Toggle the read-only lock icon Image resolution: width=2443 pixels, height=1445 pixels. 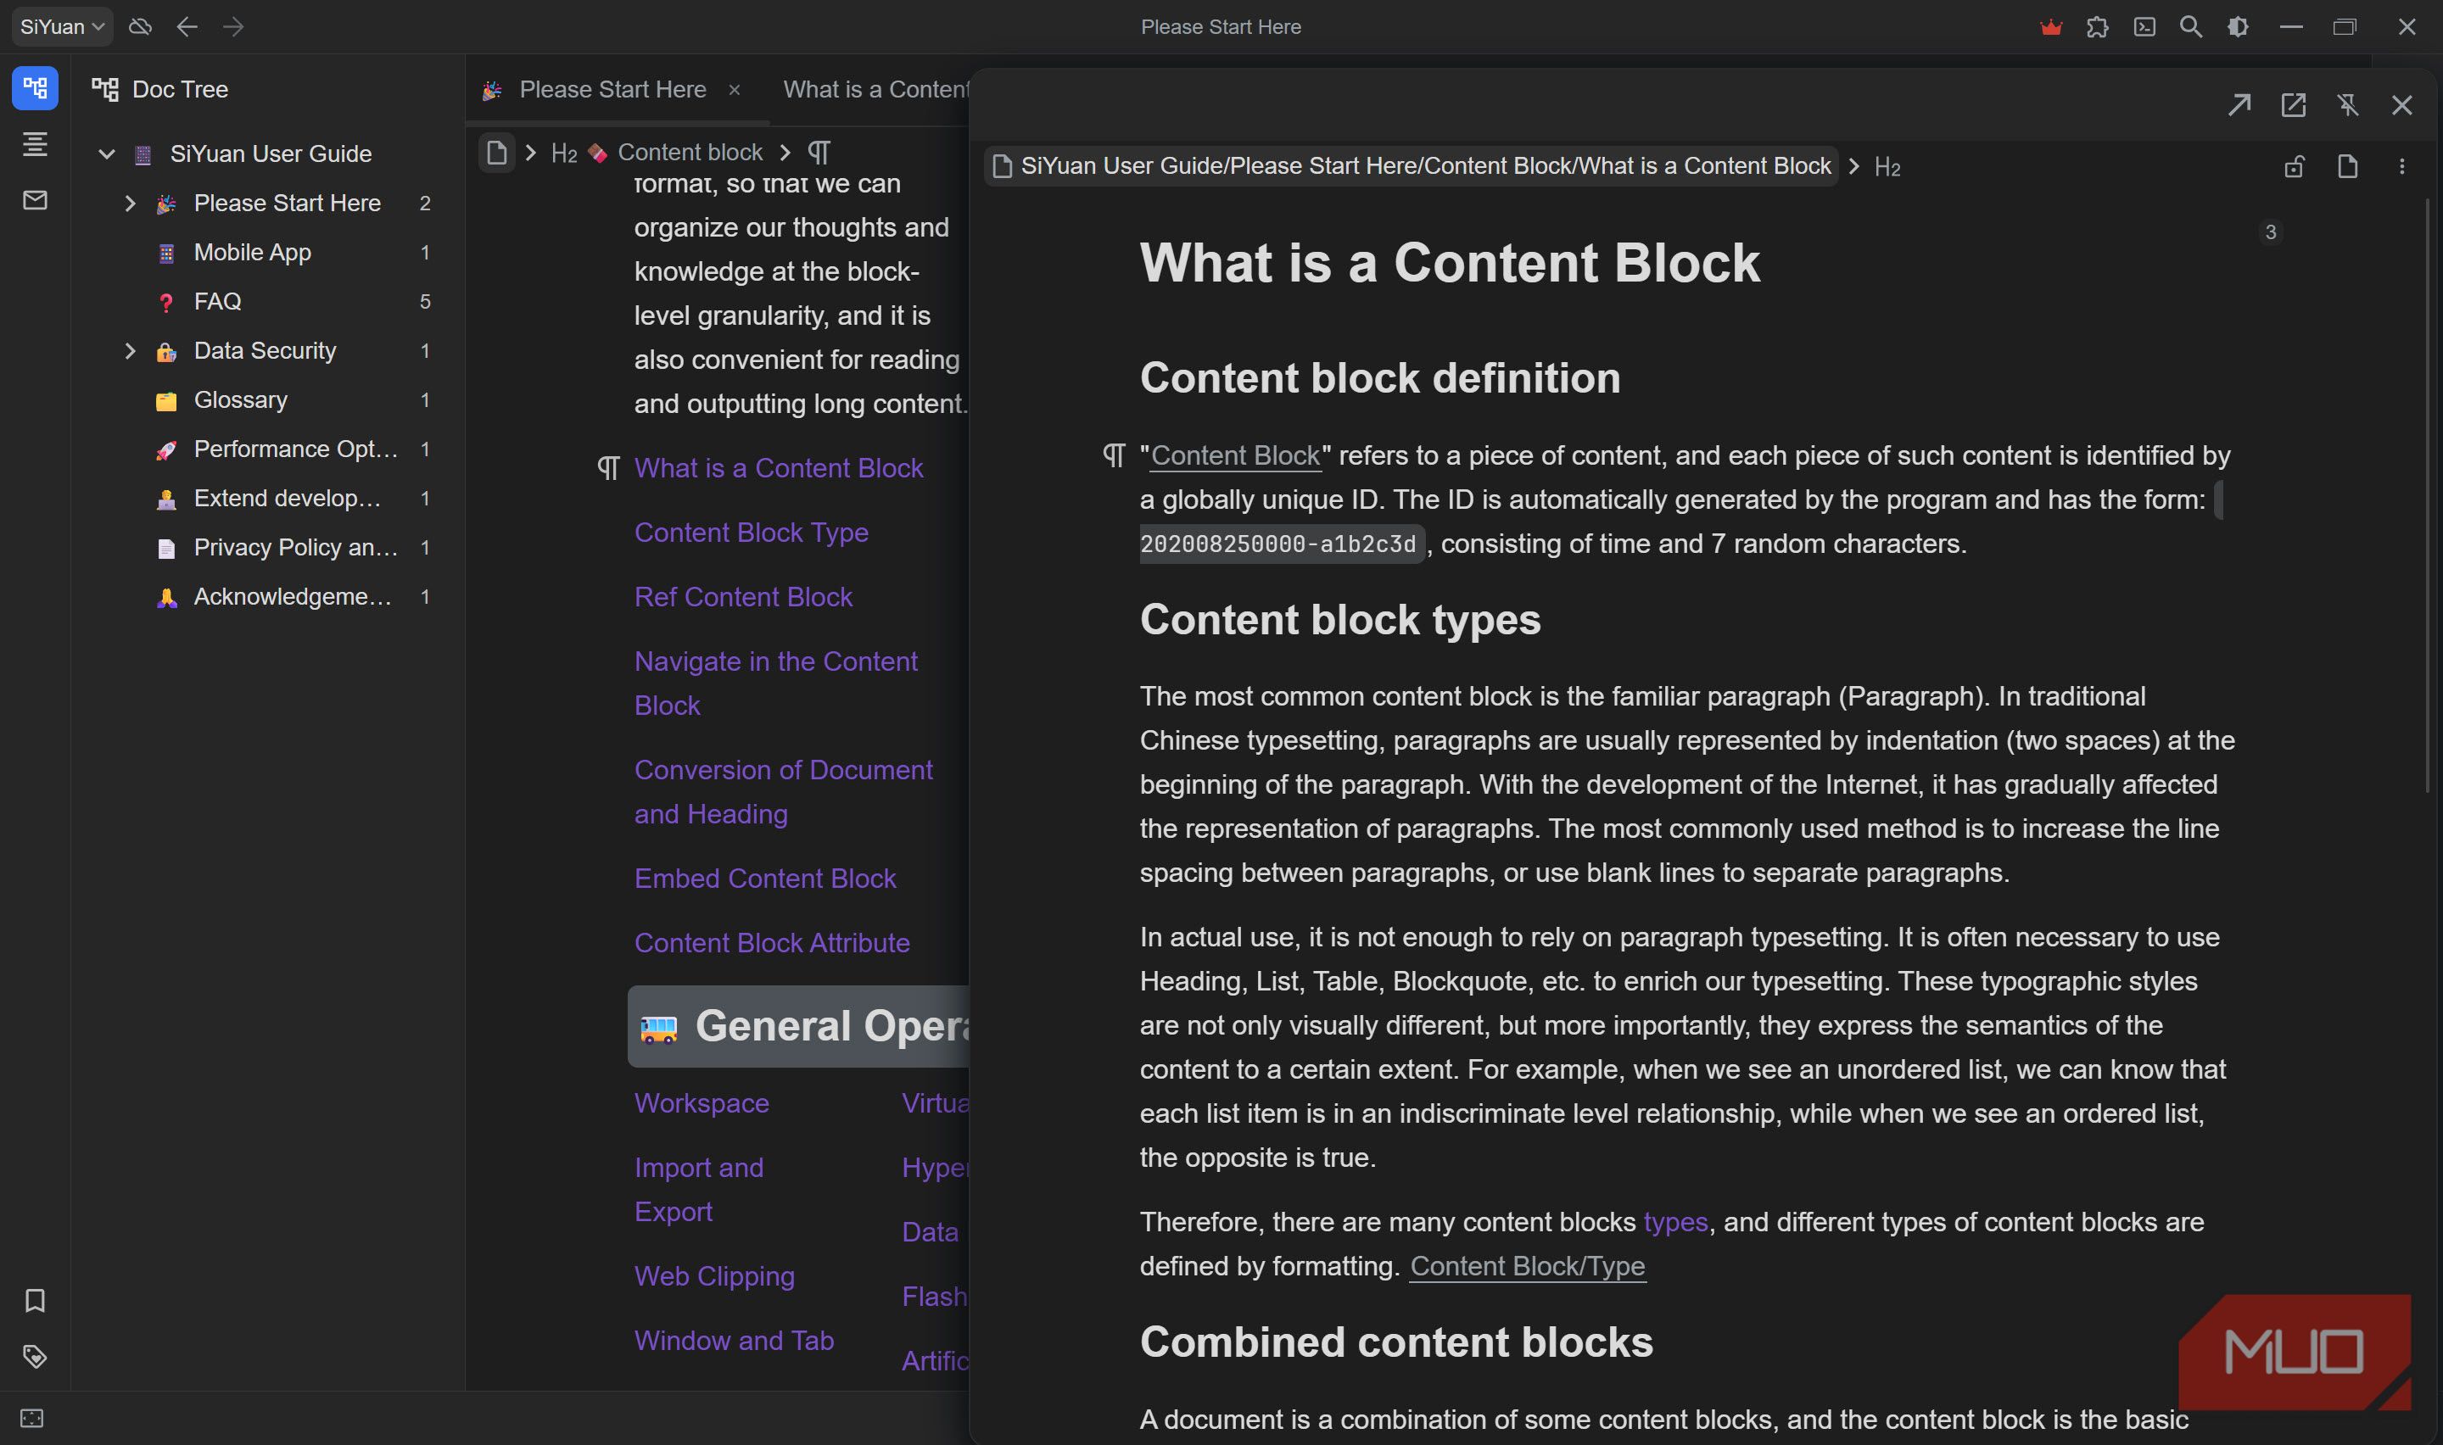pos(2294,166)
